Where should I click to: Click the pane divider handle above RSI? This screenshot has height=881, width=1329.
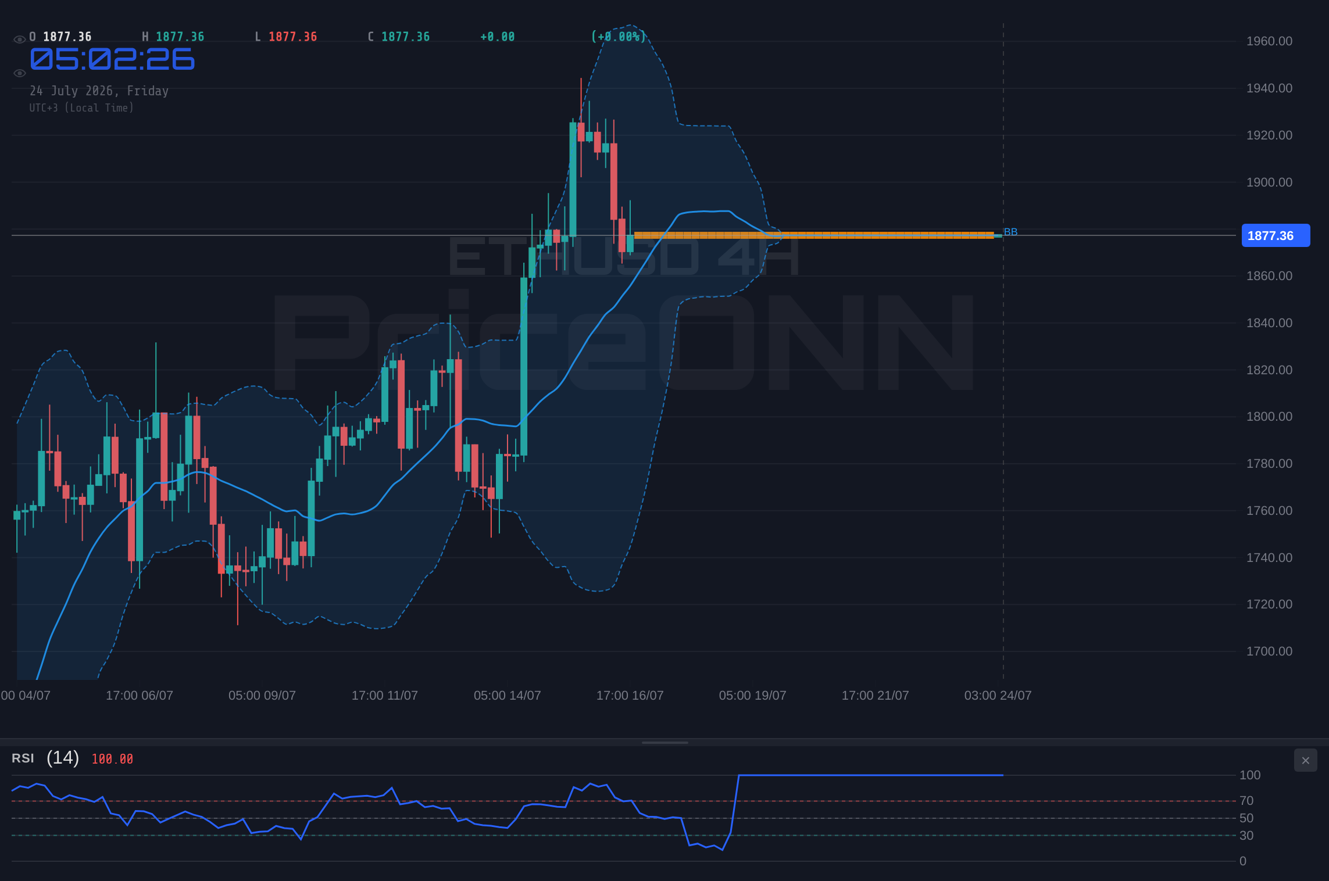point(664,742)
